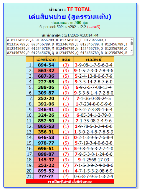This screenshot has width=142, height=189.
Task: Click result 6-9-2-5-7-08-13-4
Action: click(x=94, y=87)
